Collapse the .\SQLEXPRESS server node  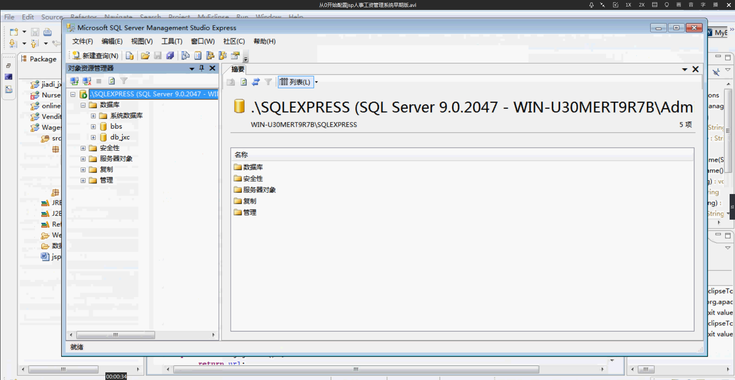pos(73,94)
